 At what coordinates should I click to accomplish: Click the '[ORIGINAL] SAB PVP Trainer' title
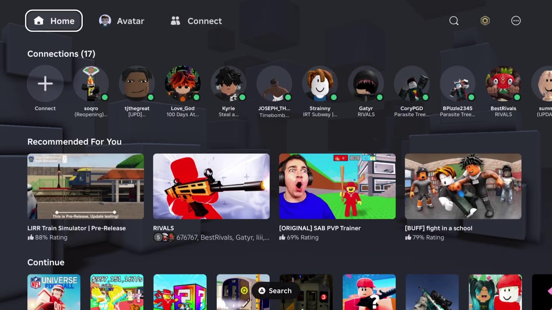click(320, 228)
